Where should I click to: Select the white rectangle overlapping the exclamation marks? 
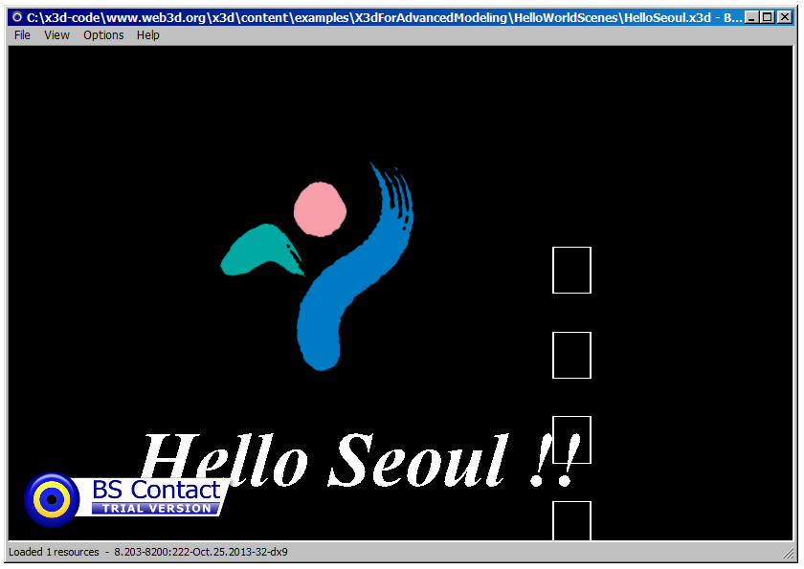(x=571, y=439)
